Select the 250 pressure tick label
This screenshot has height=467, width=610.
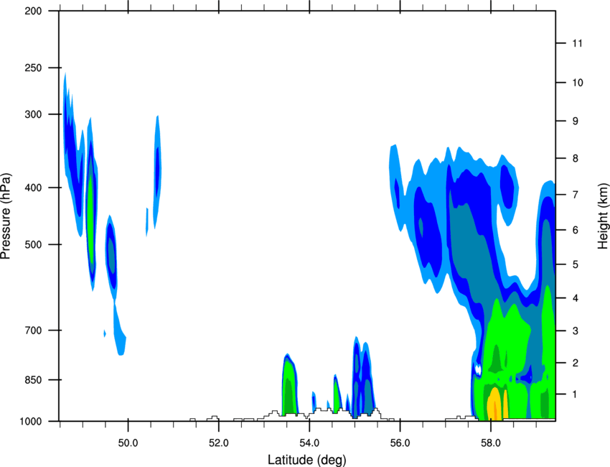pyautogui.click(x=33, y=68)
